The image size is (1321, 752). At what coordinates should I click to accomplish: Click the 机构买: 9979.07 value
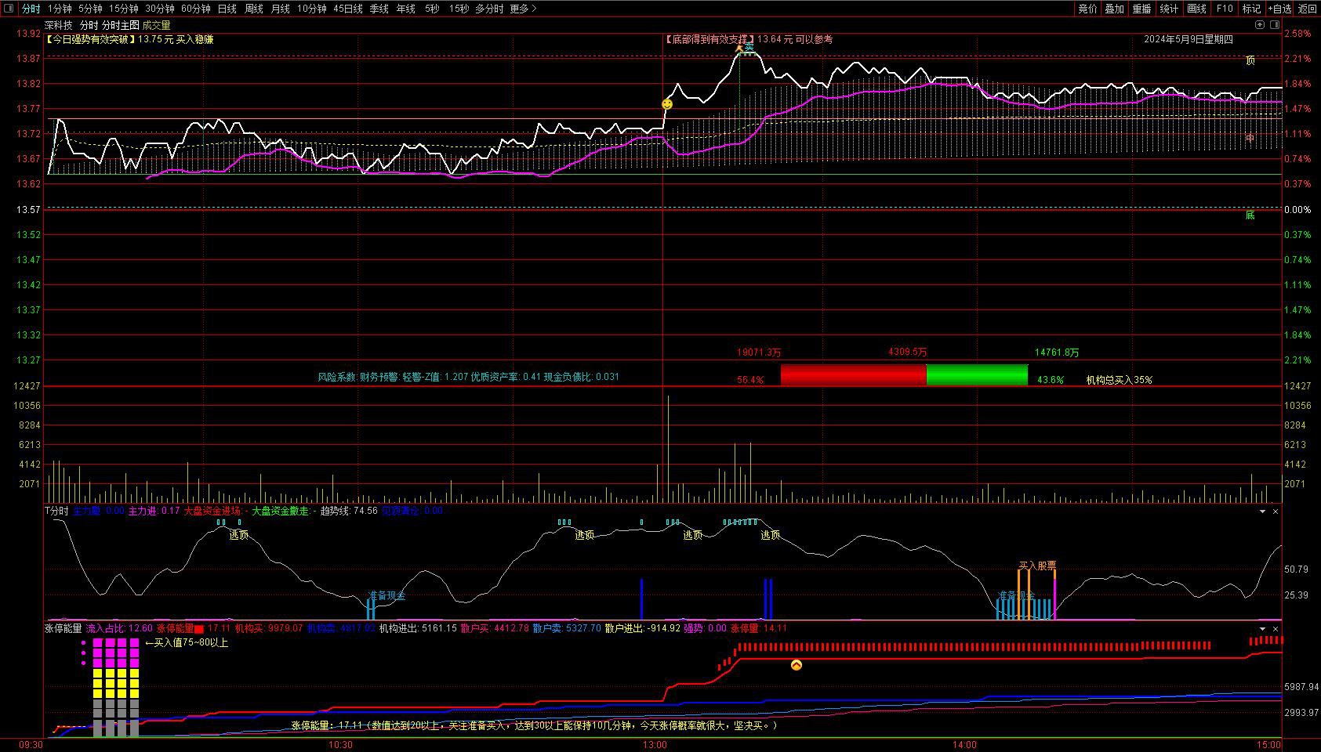(x=268, y=628)
